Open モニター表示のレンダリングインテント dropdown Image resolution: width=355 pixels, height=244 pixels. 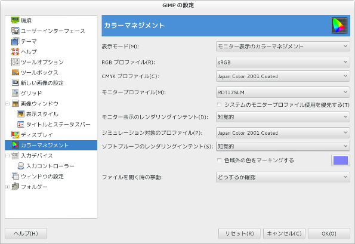click(x=283, y=117)
